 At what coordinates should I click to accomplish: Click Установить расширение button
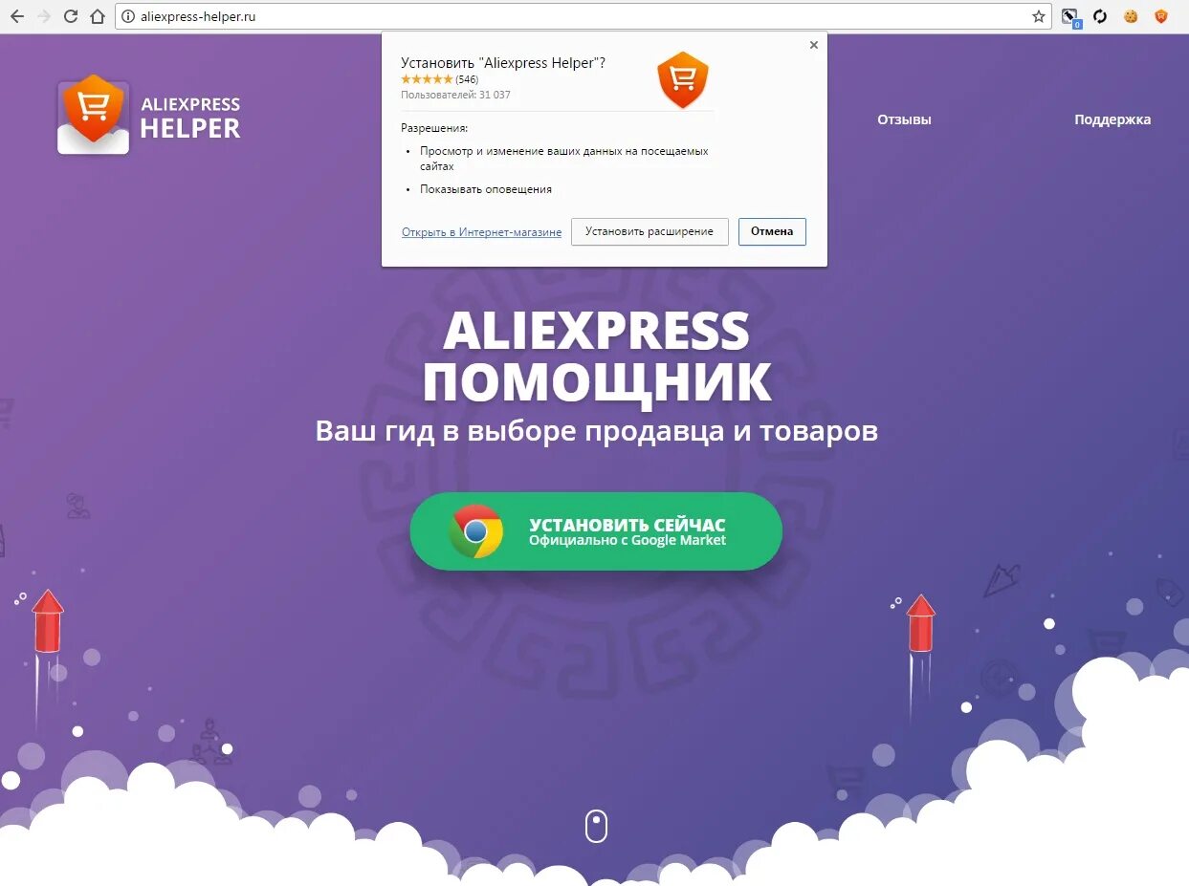point(650,231)
